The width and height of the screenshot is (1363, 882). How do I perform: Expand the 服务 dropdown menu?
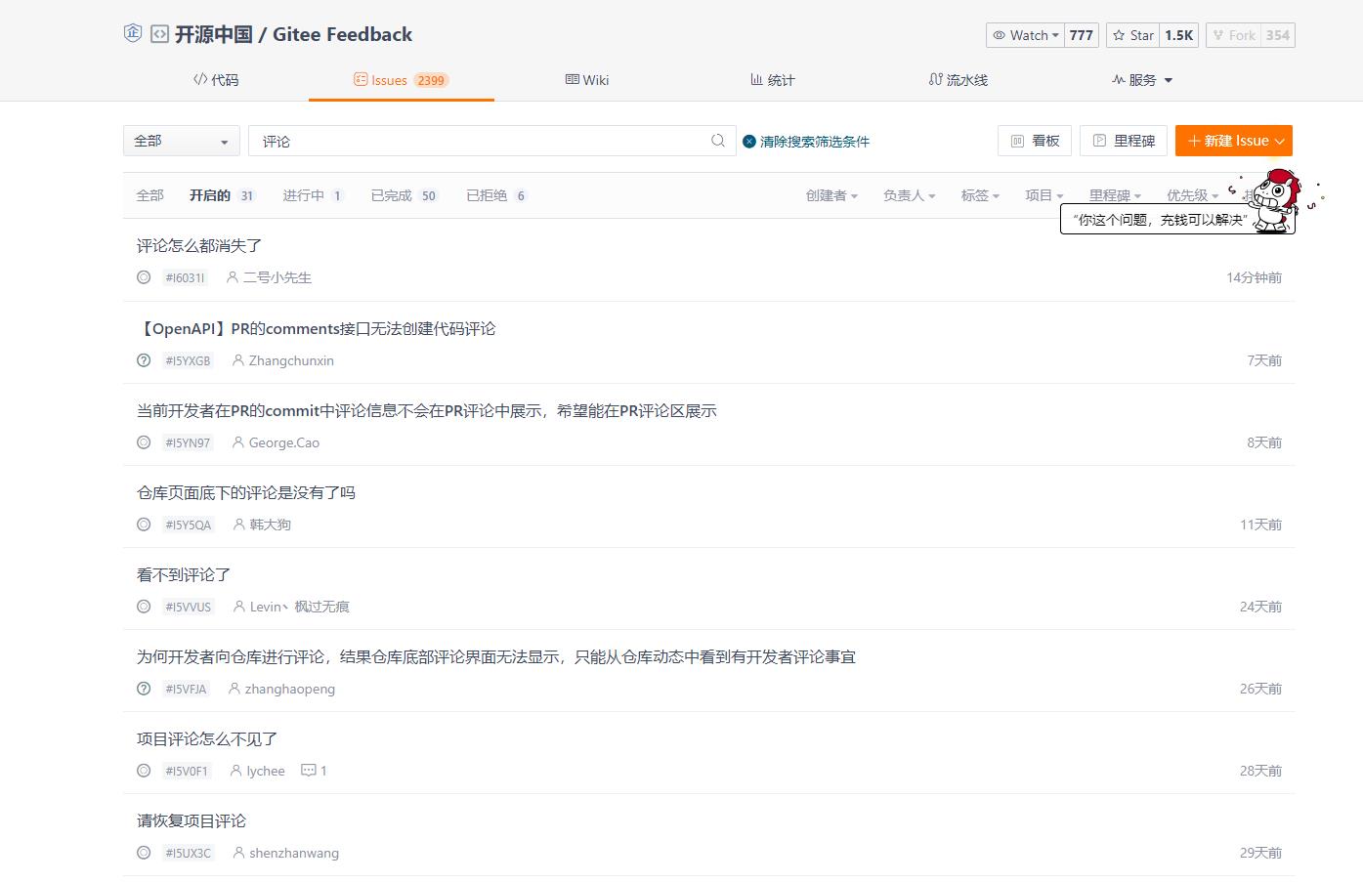(1142, 80)
